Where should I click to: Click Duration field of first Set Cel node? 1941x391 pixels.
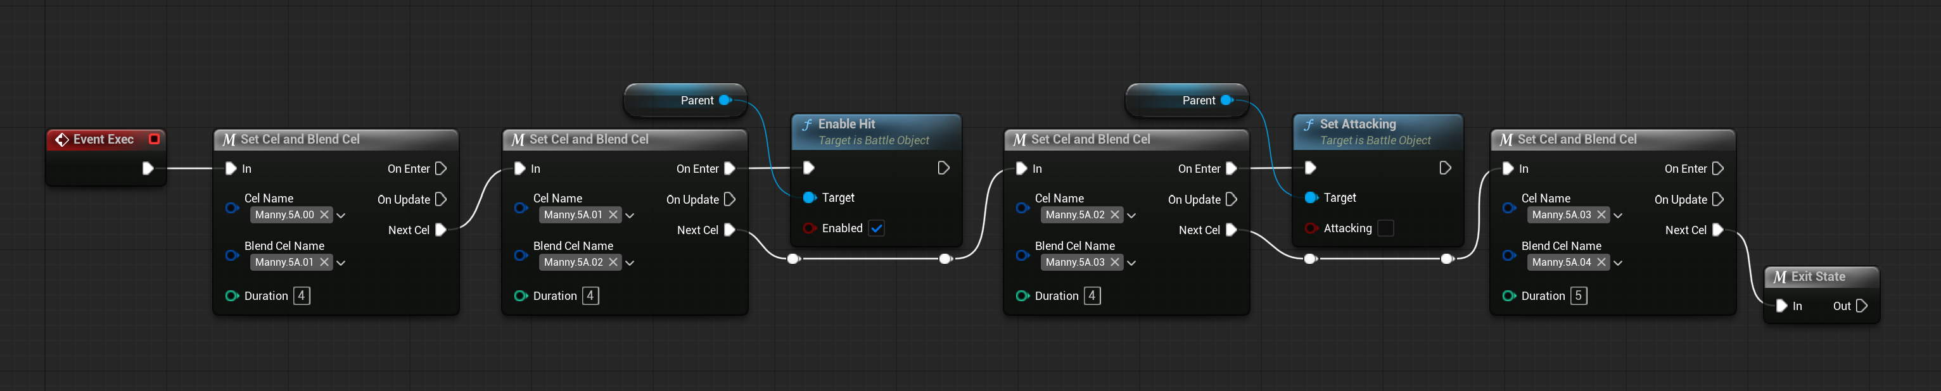click(x=302, y=295)
